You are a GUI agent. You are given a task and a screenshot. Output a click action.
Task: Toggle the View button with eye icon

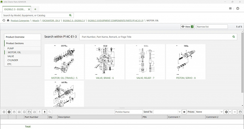tap(188, 27)
